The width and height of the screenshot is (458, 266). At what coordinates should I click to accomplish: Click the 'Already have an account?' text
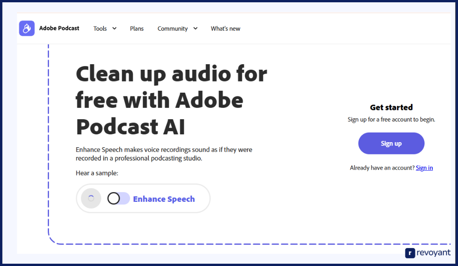382,168
